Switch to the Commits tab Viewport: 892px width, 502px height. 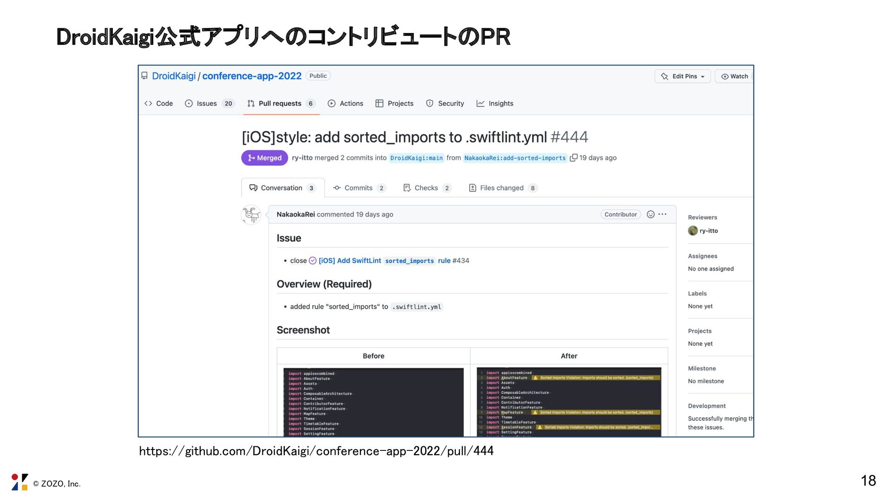pos(358,188)
